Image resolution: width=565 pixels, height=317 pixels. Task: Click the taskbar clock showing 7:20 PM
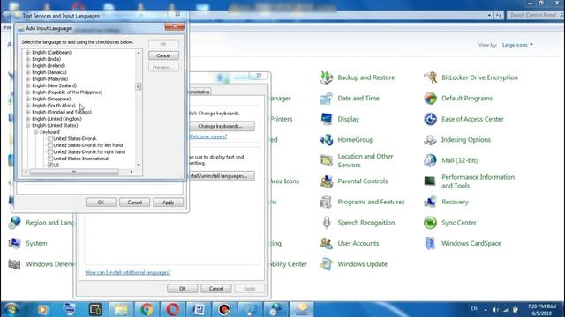(x=541, y=309)
